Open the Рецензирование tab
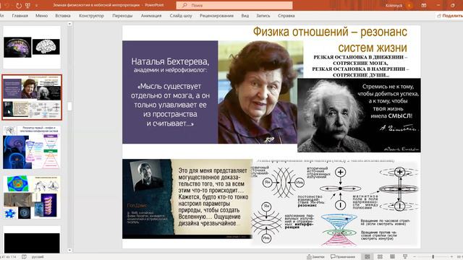This screenshot has width=463, height=260. (216, 16)
